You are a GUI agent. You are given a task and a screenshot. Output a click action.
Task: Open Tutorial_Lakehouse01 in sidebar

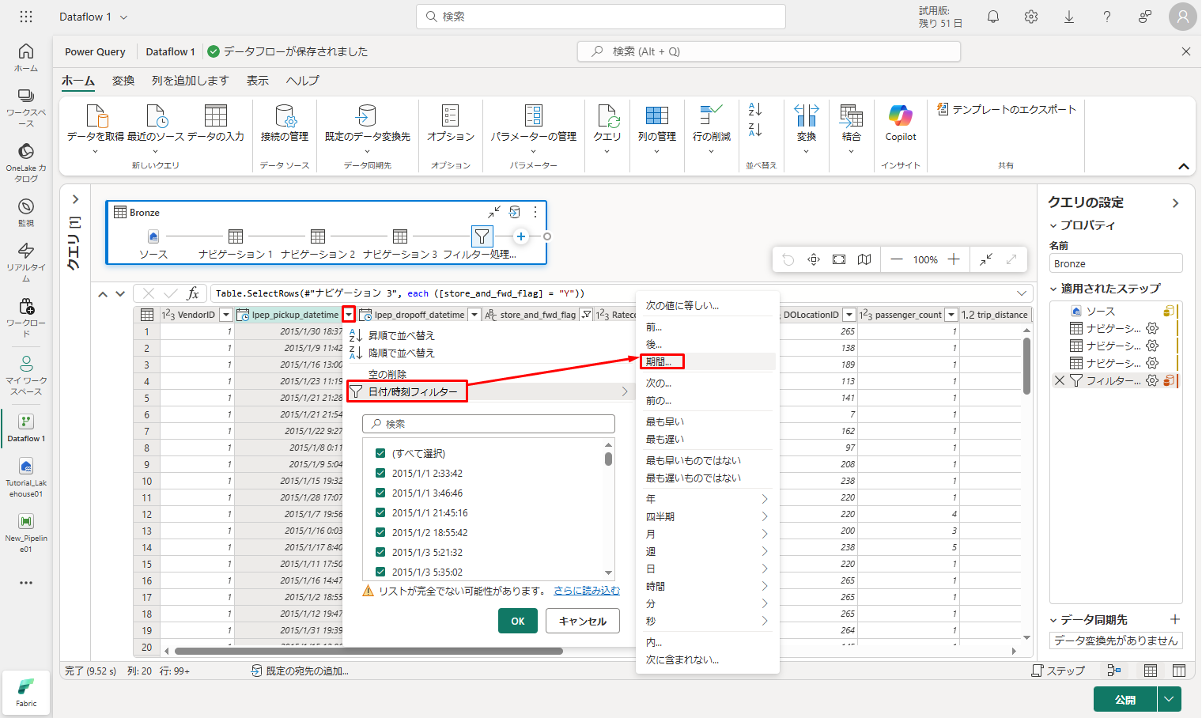26,478
